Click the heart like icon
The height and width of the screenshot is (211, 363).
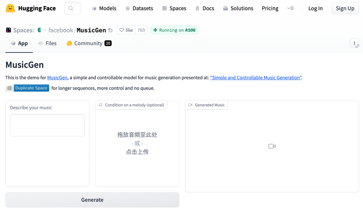tap(121, 30)
